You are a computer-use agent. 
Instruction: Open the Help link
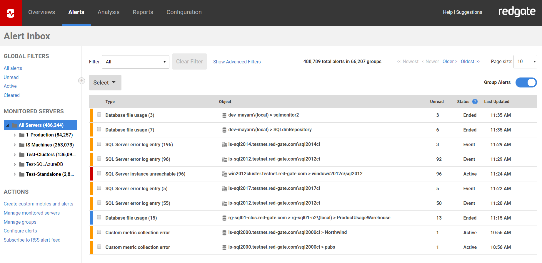[448, 12]
